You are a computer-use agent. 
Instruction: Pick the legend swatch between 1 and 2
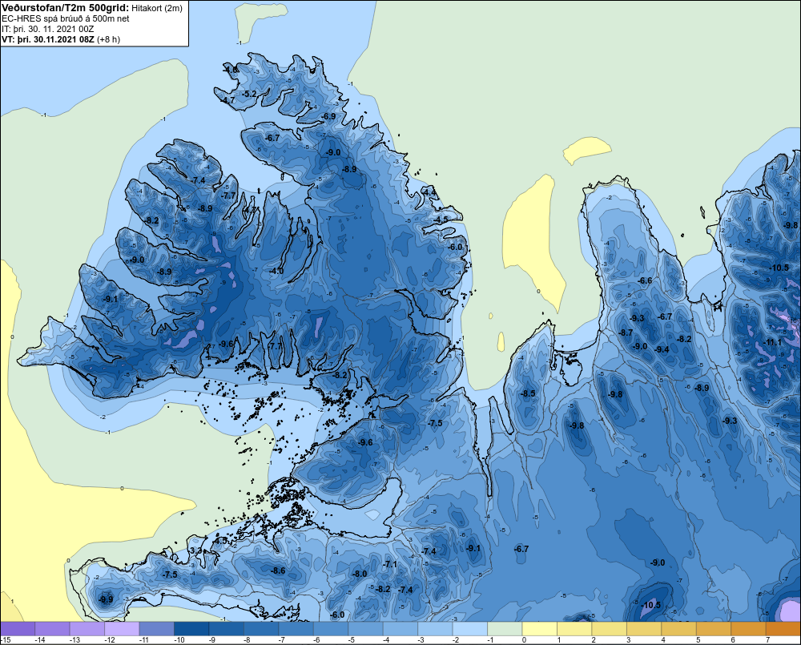(x=574, y=629)
